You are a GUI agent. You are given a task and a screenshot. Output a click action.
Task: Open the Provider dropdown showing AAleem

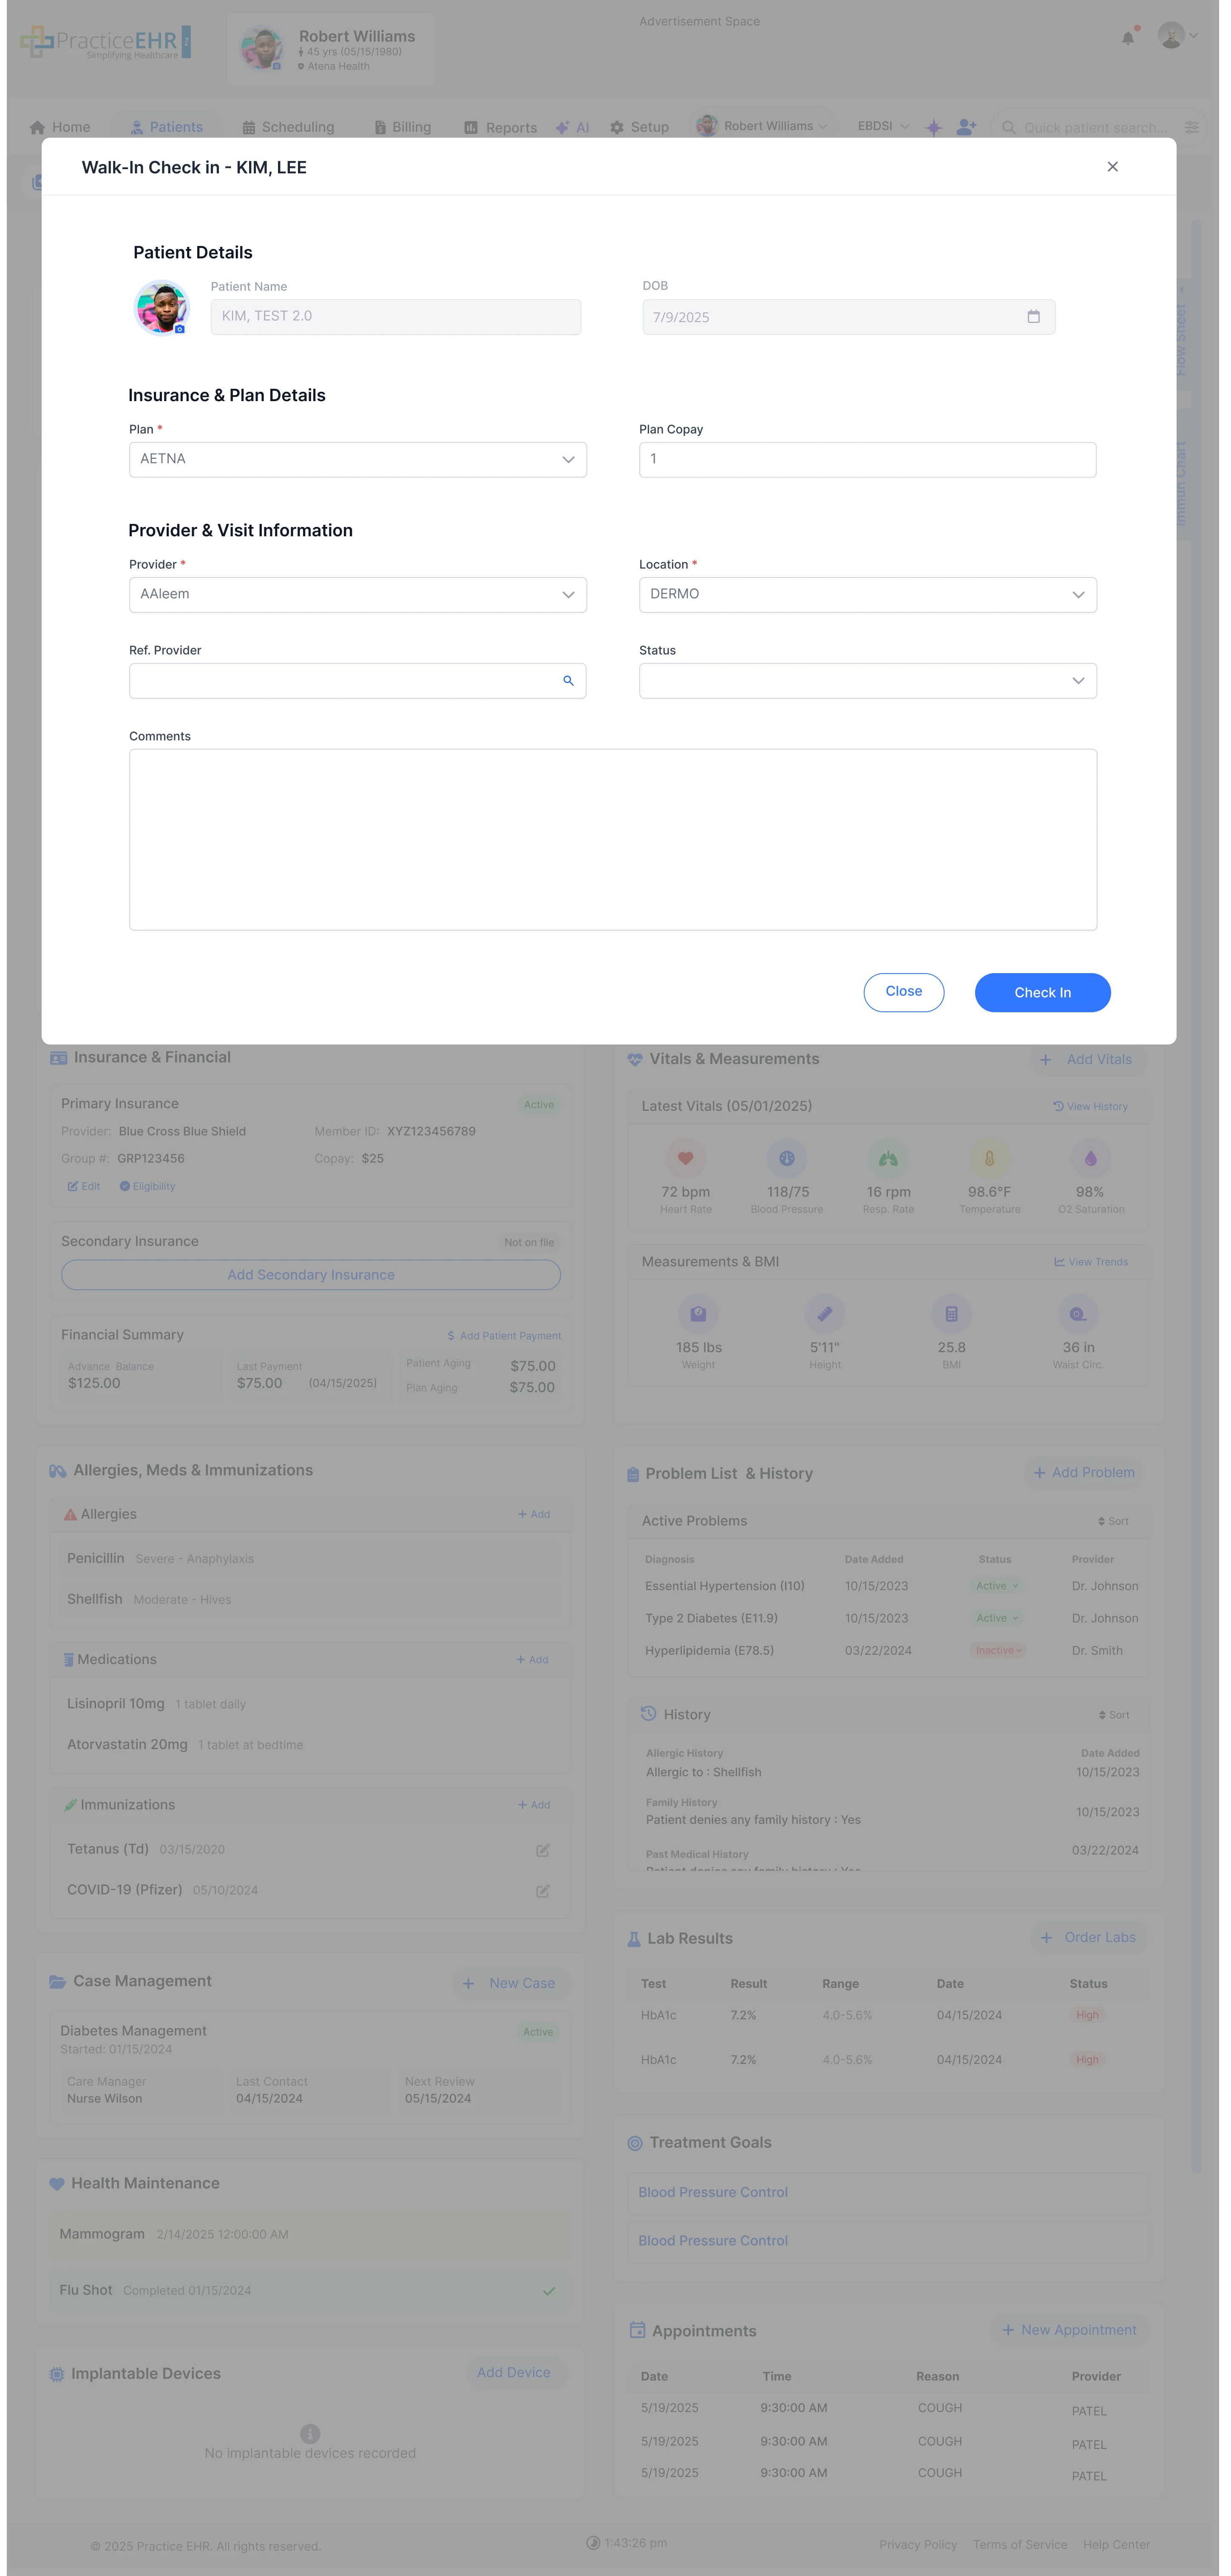[357, 594]
